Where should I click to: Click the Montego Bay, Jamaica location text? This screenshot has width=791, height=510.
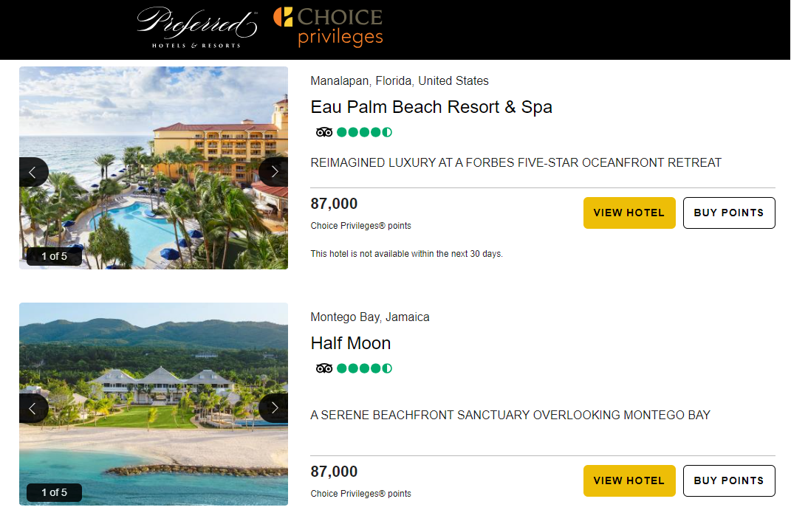[369, 317]
